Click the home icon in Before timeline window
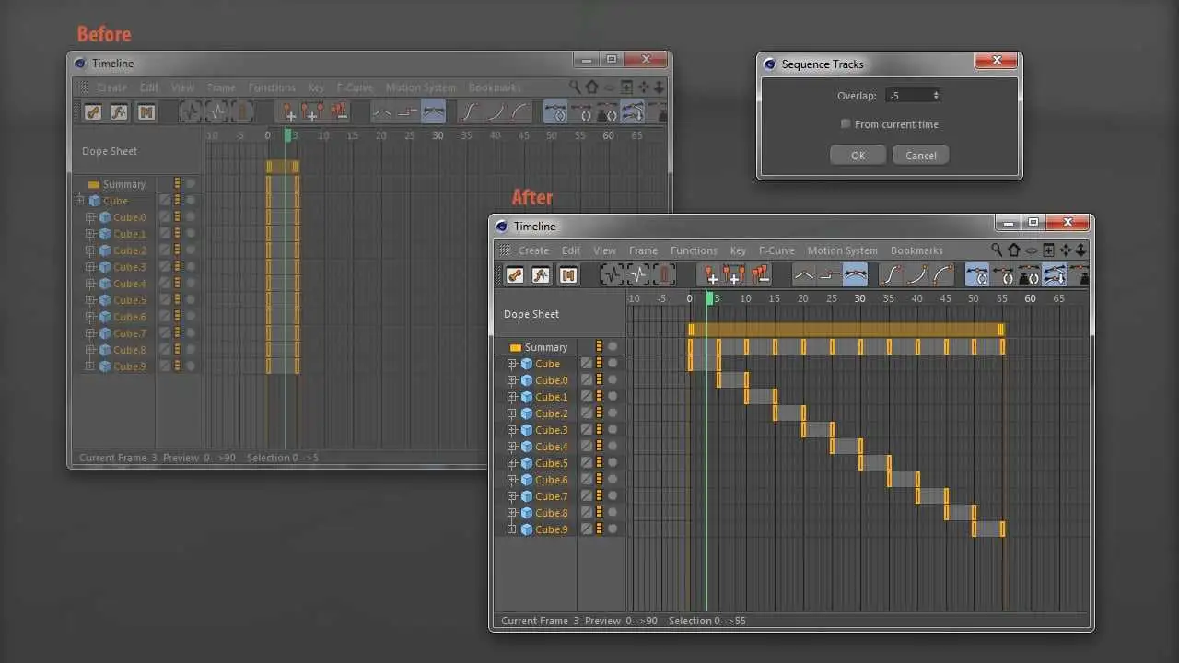The image size is (1179, 663). (x=591, y=87)
